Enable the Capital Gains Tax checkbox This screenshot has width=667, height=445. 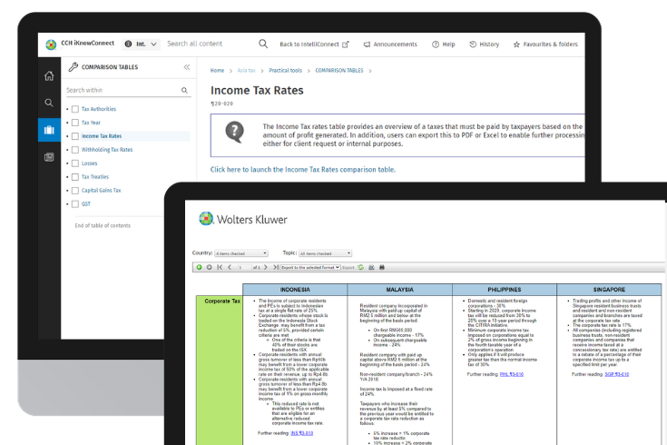[x=75, y=191]
